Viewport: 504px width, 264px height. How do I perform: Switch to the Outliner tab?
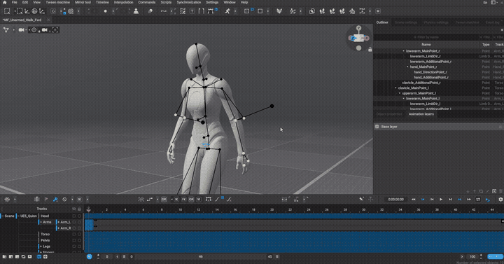click(382, 22)
